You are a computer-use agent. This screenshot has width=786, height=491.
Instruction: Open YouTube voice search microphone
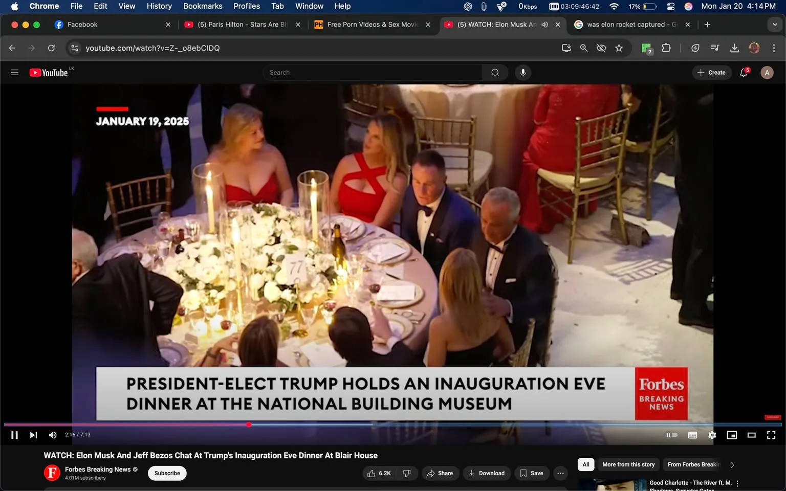pos(523,72)
